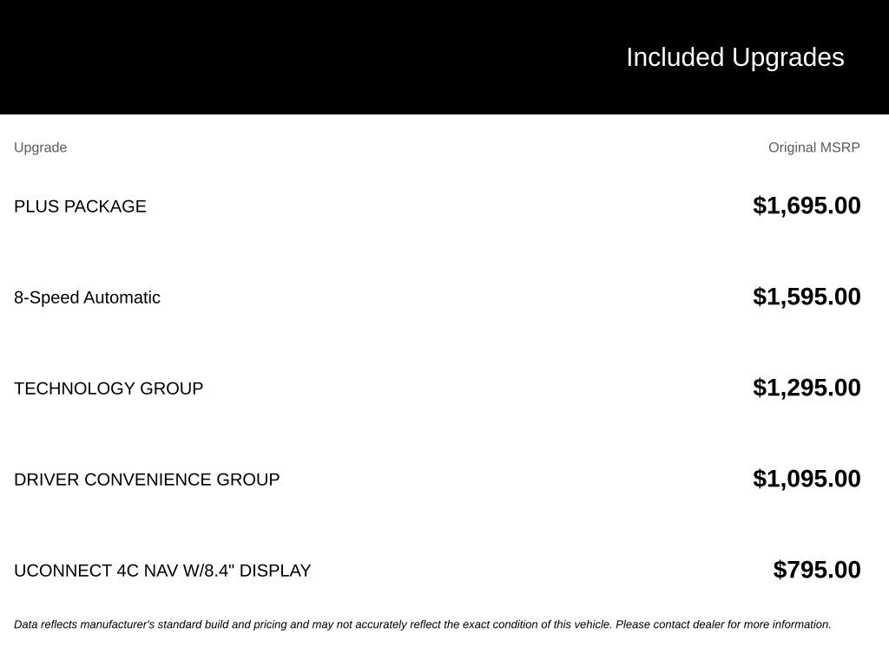The width and height of the screenshot is (889, 666).
Task: Click the black header banner area
Action: 444,57
